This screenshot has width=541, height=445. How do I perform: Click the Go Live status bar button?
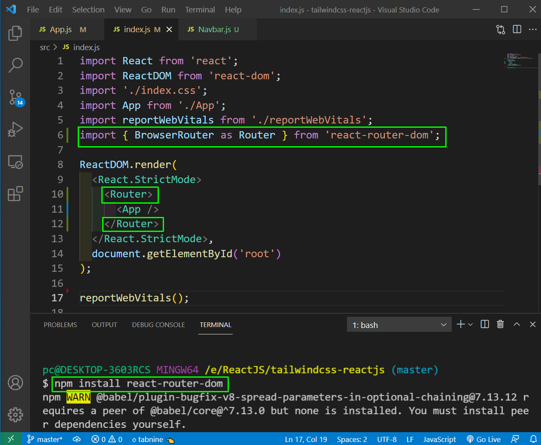tap(484, 439)
